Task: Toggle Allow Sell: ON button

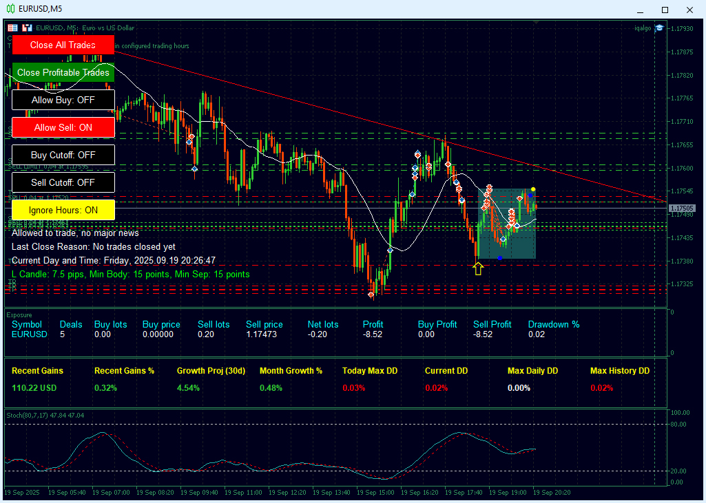Action: point(63,127)
